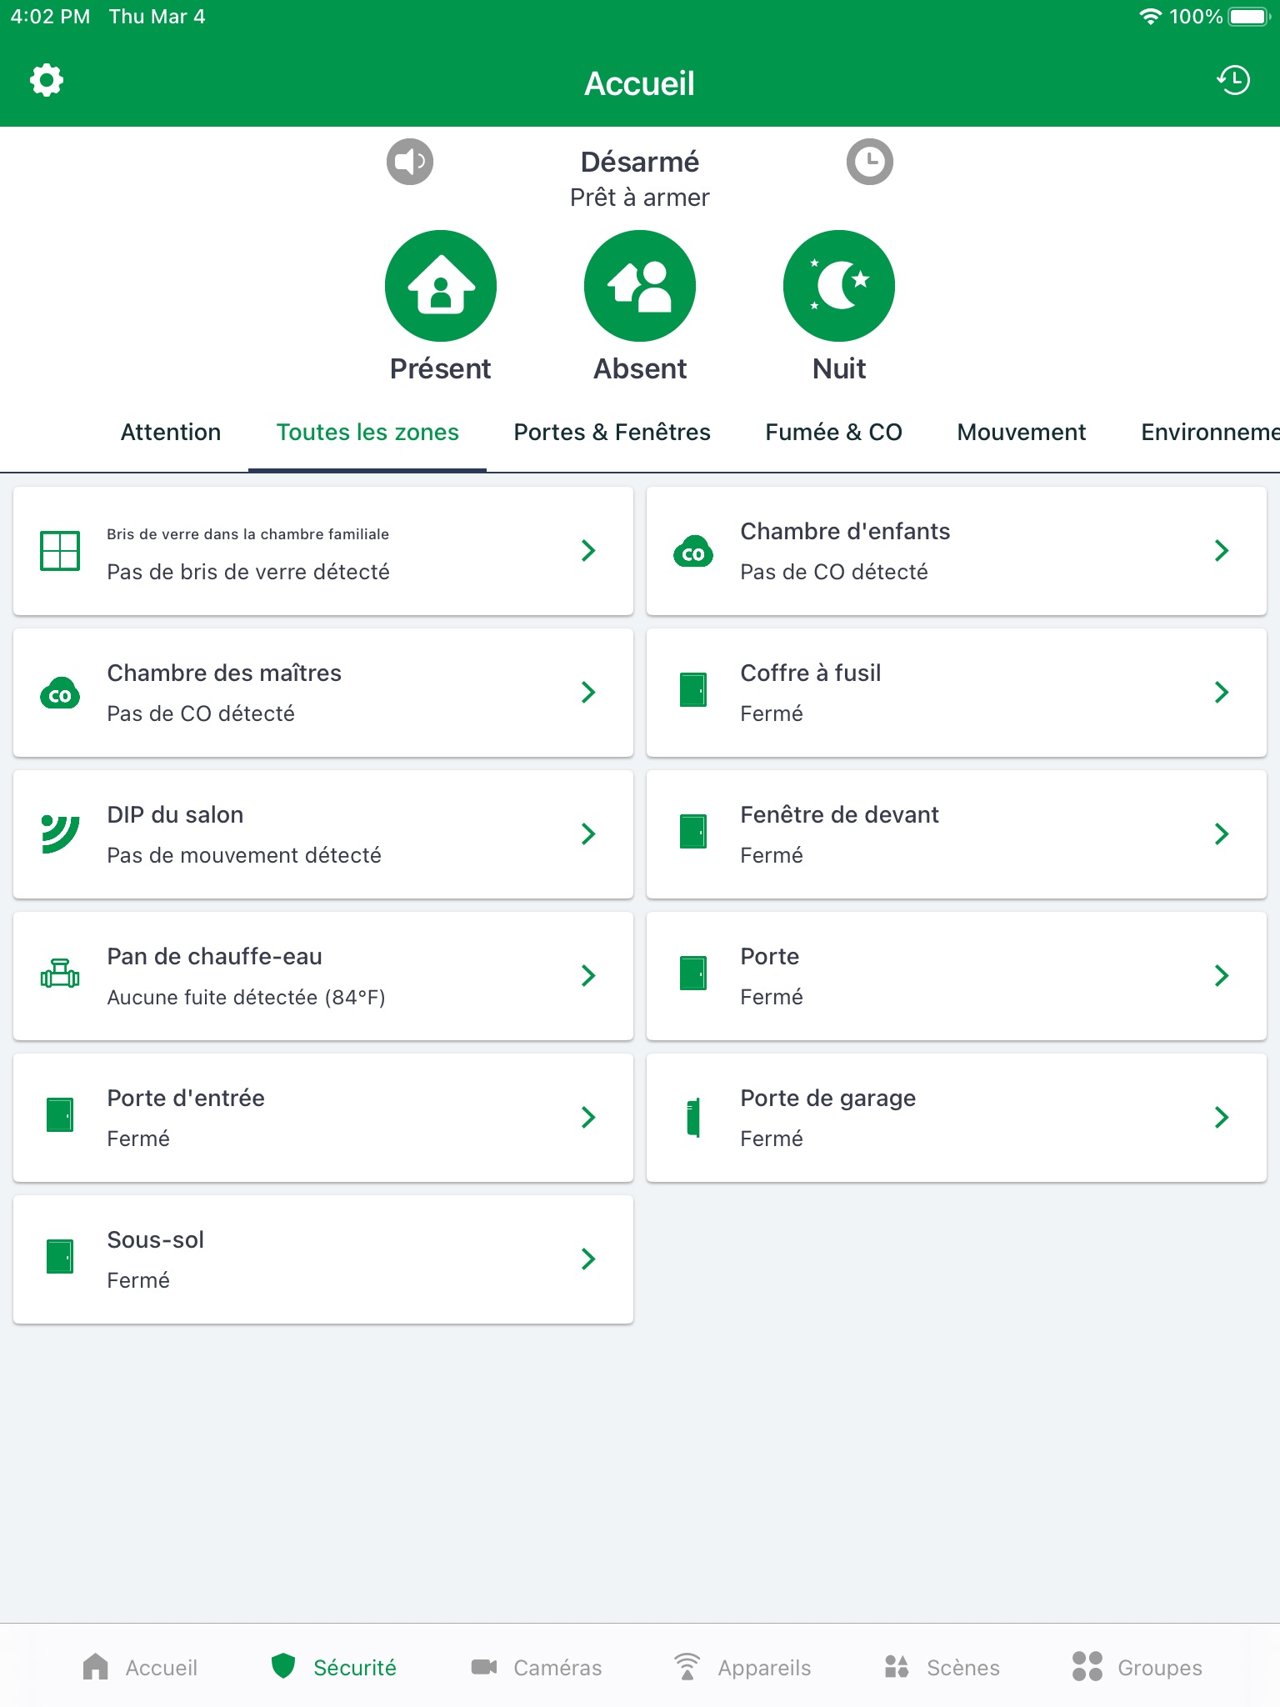Click the water valve icon for Pan de chauffe-eau
The width and height of the screenshot is (1280, 1707).
pos(60,974)
